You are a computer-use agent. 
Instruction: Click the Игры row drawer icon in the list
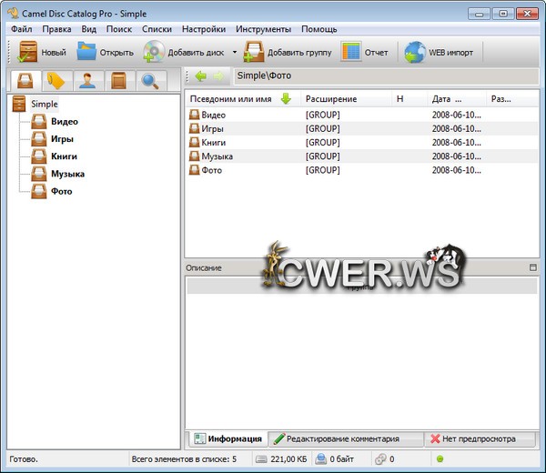coord(195,128)
